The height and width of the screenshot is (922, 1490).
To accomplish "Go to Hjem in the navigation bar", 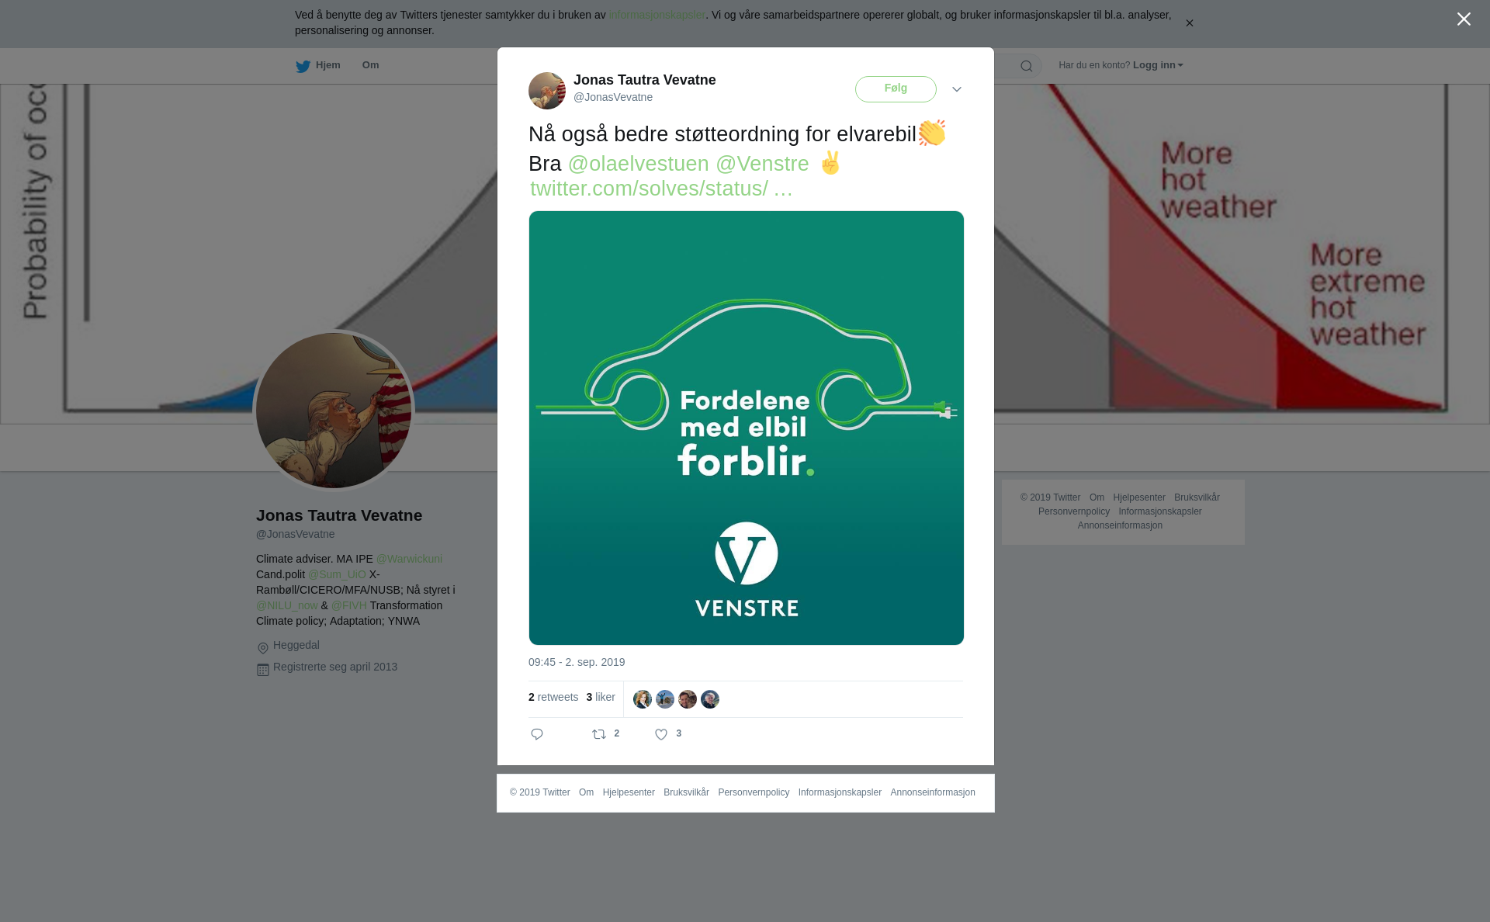I will click(328, 65).
